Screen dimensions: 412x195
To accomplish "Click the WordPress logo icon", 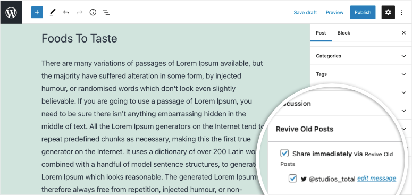I will (x=11, y=12).
